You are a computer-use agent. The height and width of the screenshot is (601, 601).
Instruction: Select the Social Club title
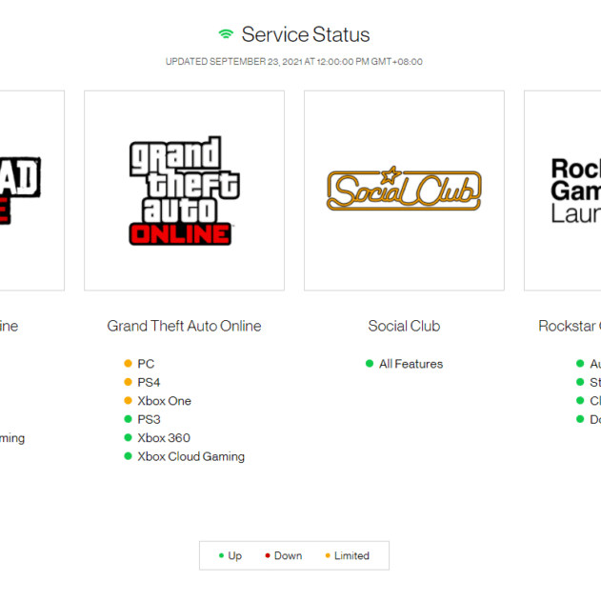click(404, 326)
